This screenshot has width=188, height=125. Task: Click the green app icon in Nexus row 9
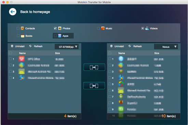coord(121,109)
